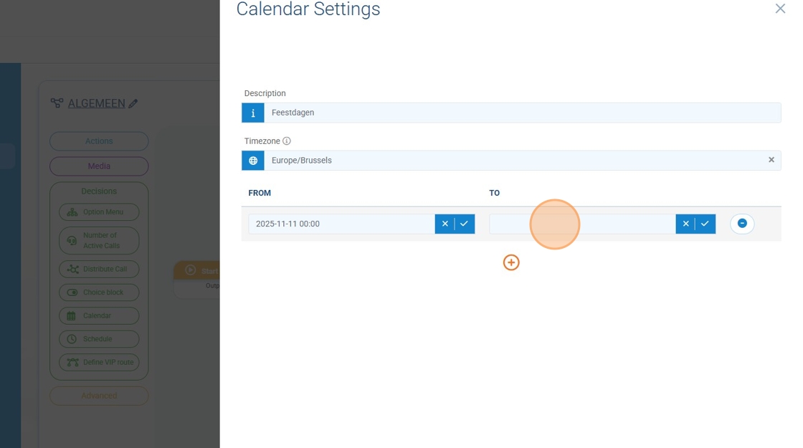Image resolution: width=803 pixels, height=448 pixels.
Task: Expand the Actions category
Action: (99, 141)
